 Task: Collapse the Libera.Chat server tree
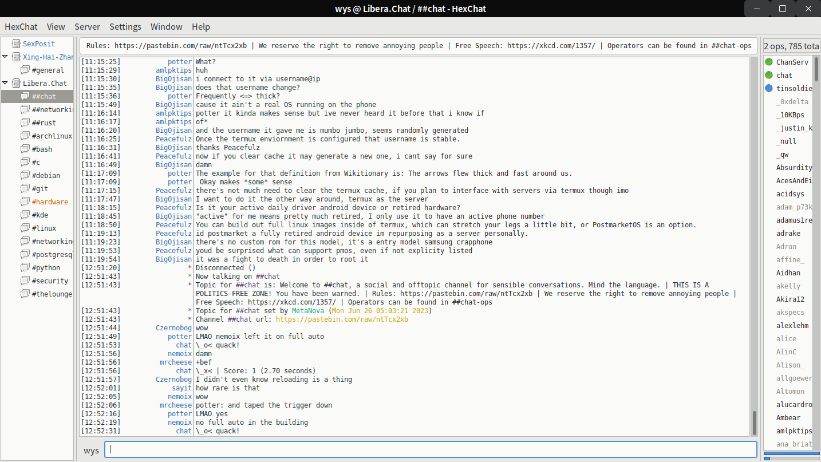5,83
